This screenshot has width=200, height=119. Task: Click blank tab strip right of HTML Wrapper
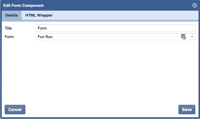pyautogui.click(x=124, y=15)
